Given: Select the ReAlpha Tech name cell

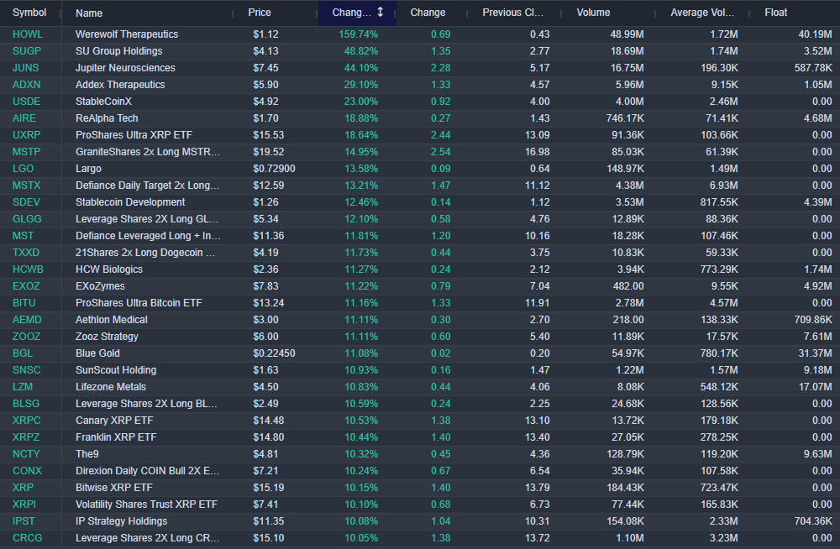Looking at the screenshot, I should coord(107,118).
